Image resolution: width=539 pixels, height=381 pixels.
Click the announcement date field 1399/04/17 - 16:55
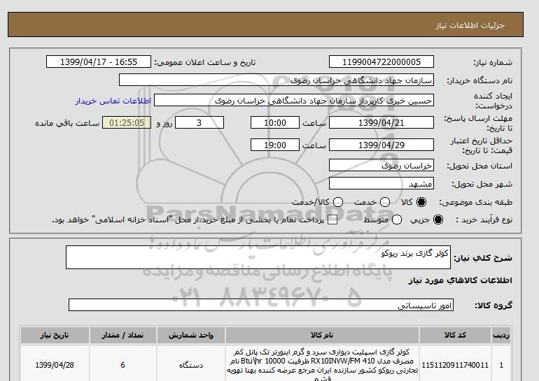click(99, 62)
